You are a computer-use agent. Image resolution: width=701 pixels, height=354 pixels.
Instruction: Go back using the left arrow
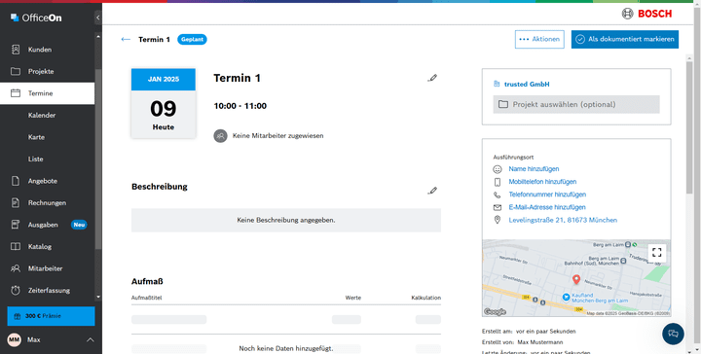126,39
